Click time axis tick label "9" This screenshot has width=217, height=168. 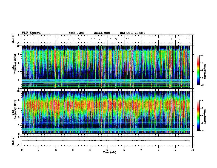(x=175, y=150)
